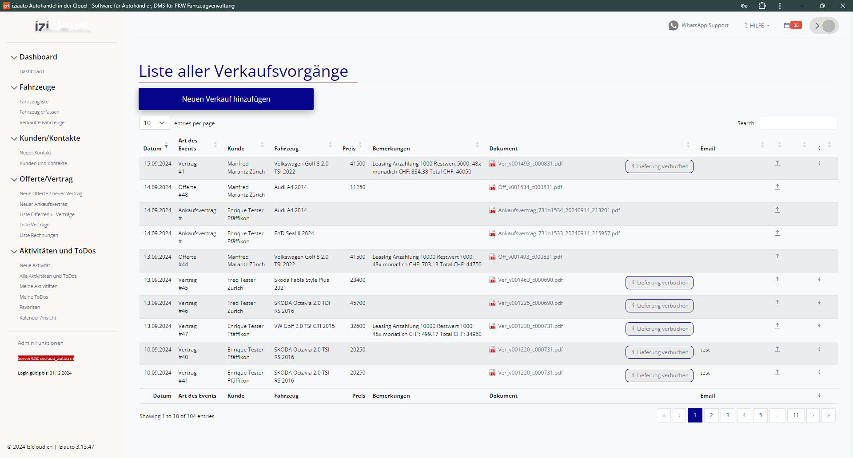Collapse the Offerte/Vertrag sidebar section
Screen dimensions: 853x458
[x=14, y=179]
